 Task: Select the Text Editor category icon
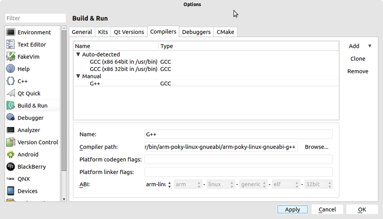11,45
